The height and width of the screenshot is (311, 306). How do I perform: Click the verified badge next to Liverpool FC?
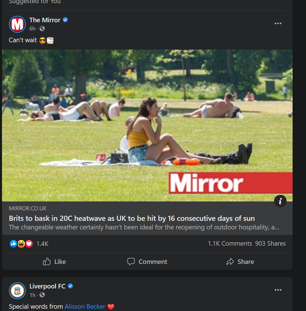70,286
